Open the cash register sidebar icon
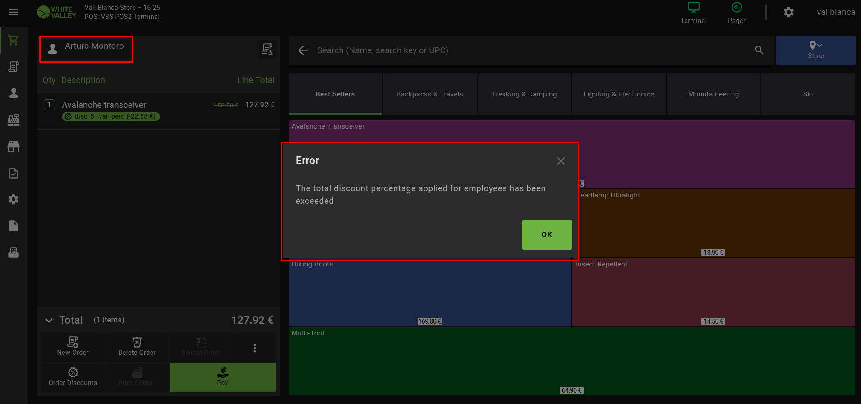This screenshot has width=861, height=404. pyautogui.click(x=14, y=120)
